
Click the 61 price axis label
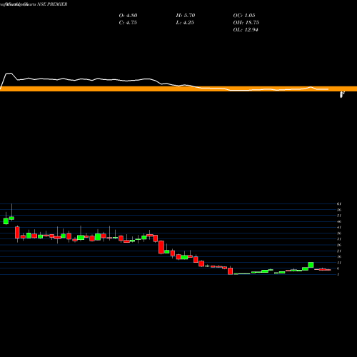pyautogui.click(x=339, y=203)
